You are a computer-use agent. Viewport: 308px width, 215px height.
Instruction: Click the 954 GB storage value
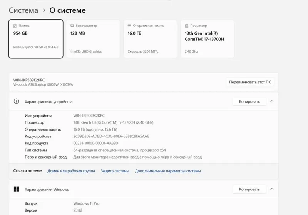point(20,33)
